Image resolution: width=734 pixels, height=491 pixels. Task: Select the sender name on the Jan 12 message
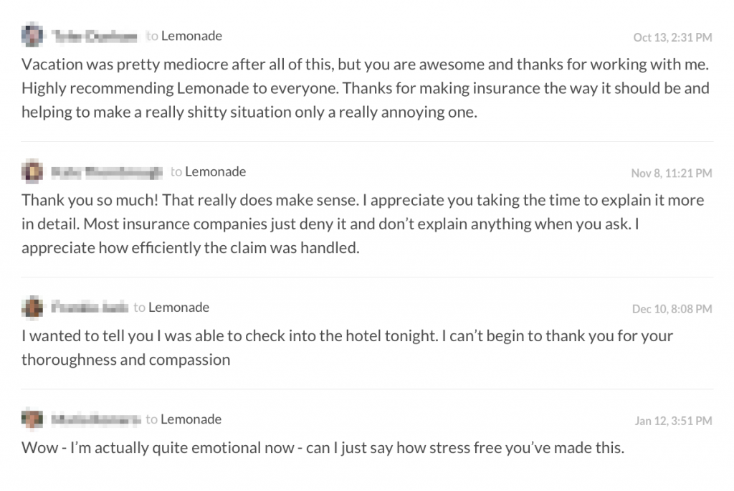pyautogui.click(x=95, y=420)
